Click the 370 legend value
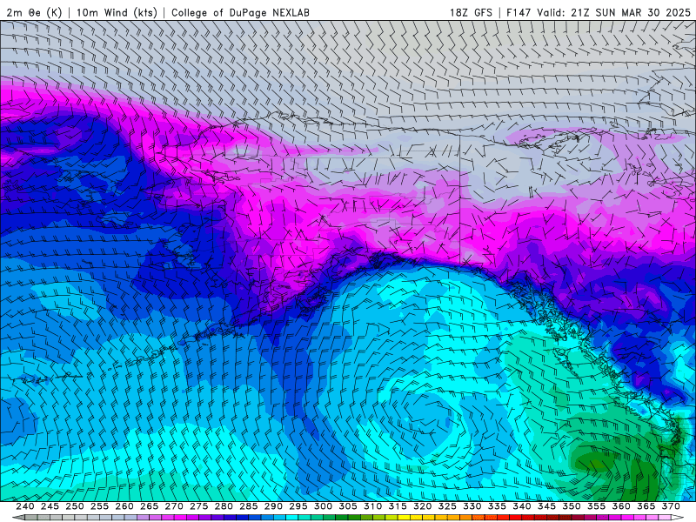The height and width of the screenshot is (522, 696). tap(671, 506)
